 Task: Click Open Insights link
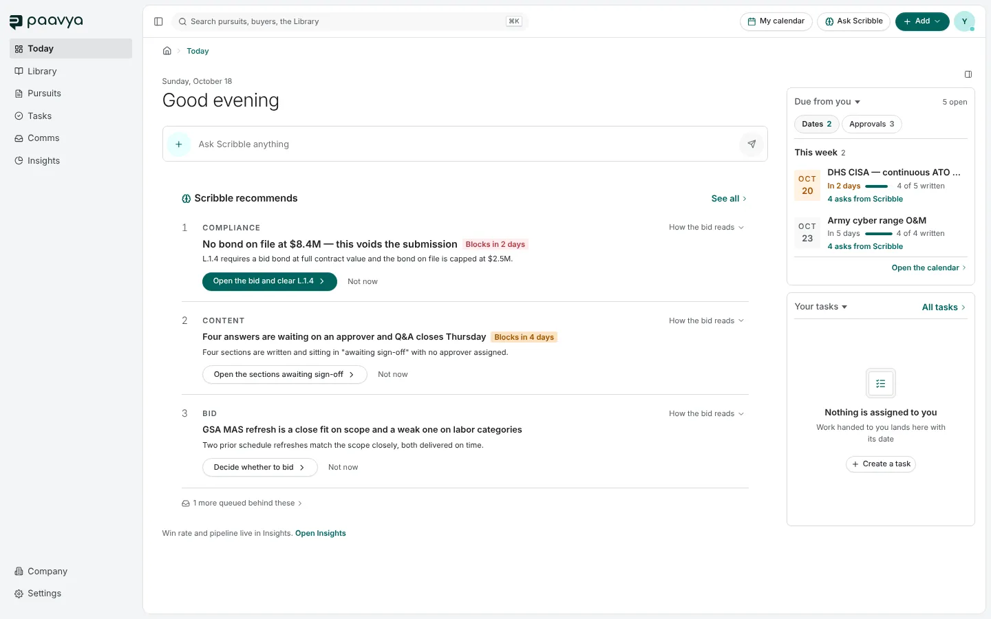[321, 534]
